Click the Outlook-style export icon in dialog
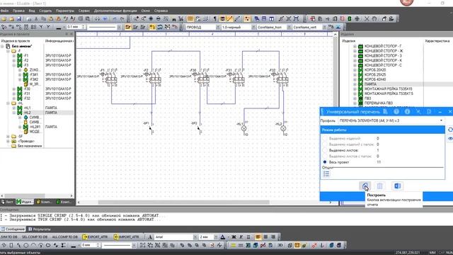 click(x=397, y=186)
